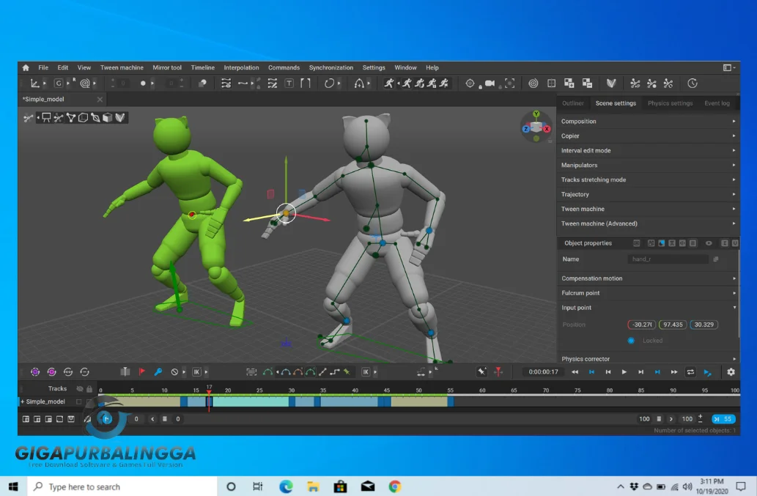Click the blue key icon on timeline toolbar
Image resolution: width=757 pixels, height=496 pixels.
point(158,371)
